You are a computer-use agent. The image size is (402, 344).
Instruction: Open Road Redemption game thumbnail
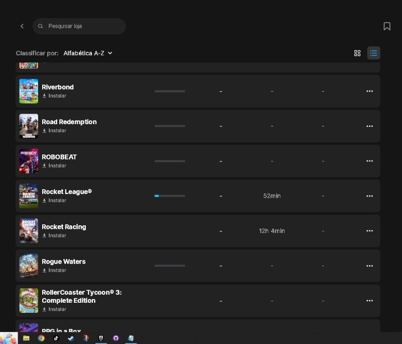click(x=29, y=126)
